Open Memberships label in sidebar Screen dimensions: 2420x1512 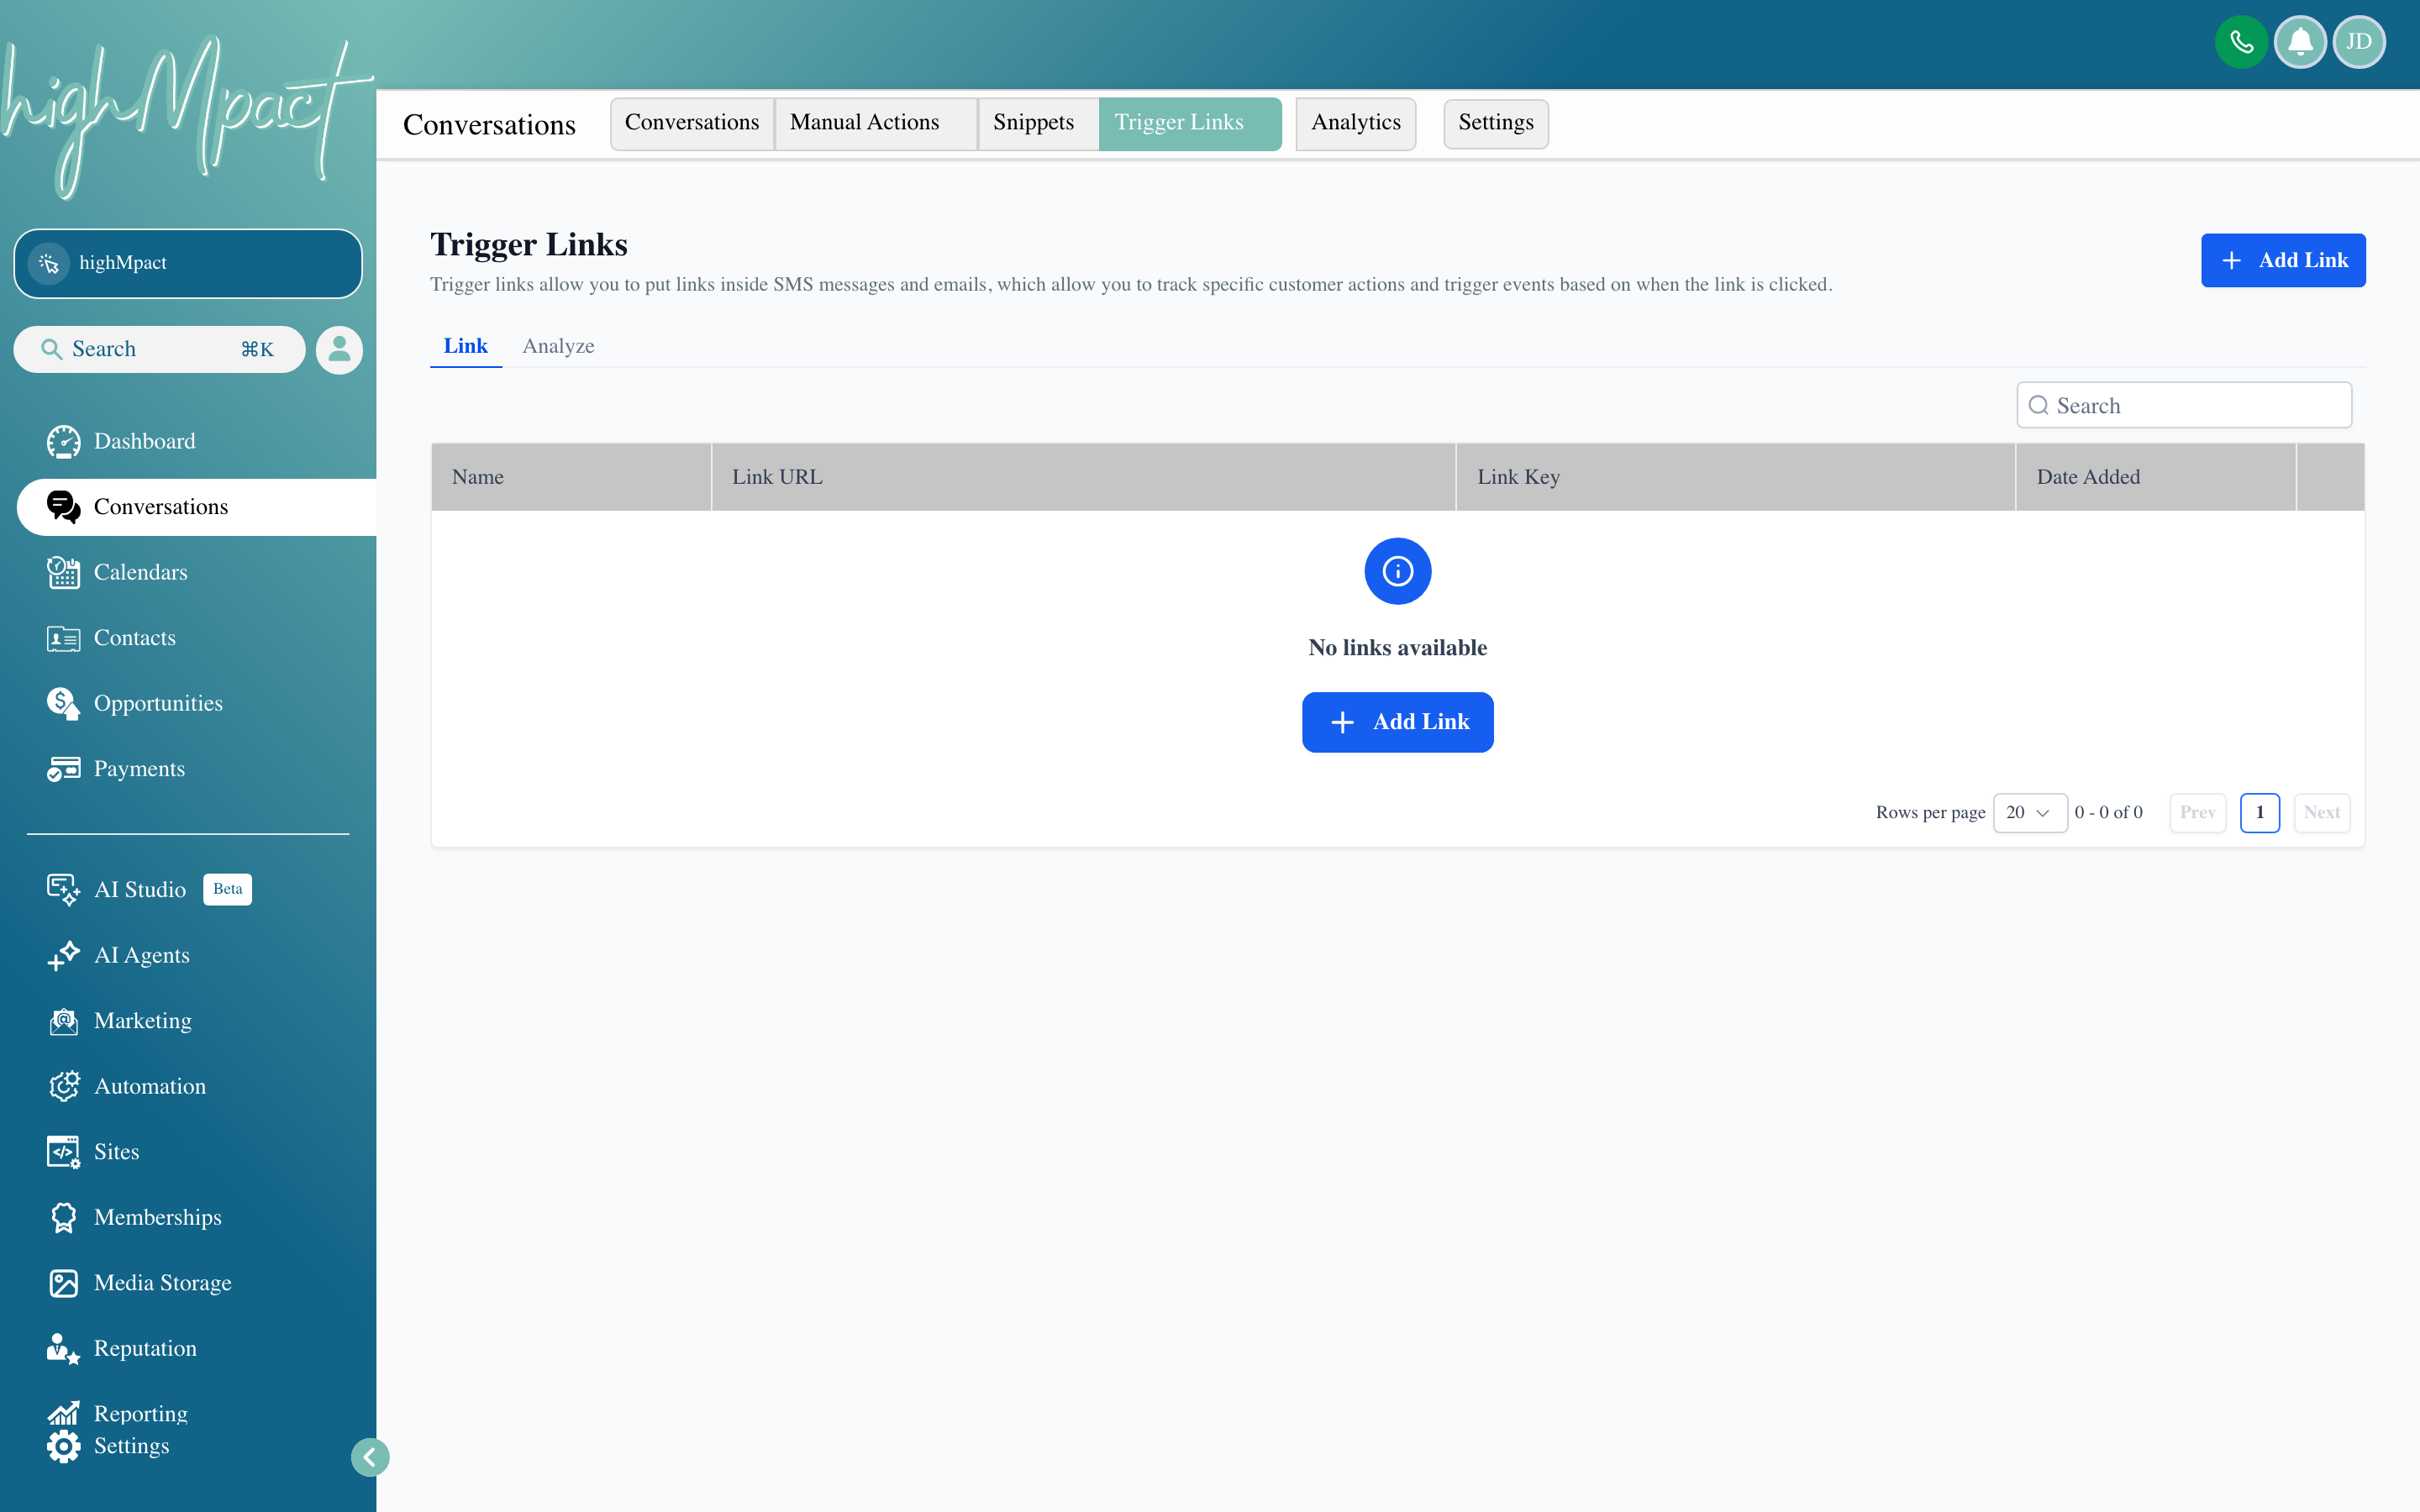pos(157,1217)
